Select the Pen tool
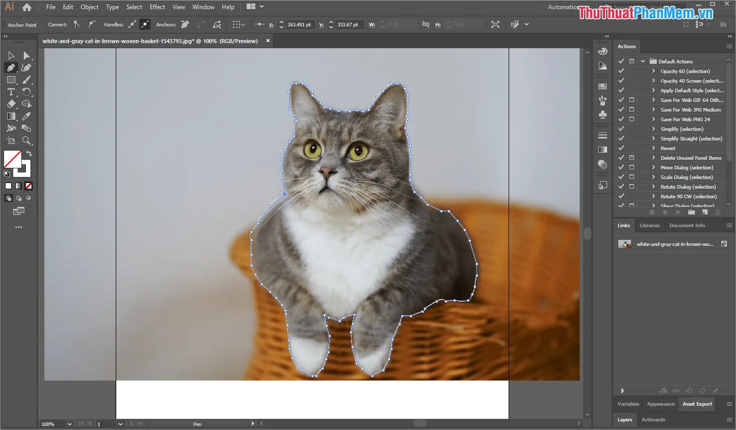Image resolution: width=736 pixels, height=430 pixels. click(x=11, y=67)
